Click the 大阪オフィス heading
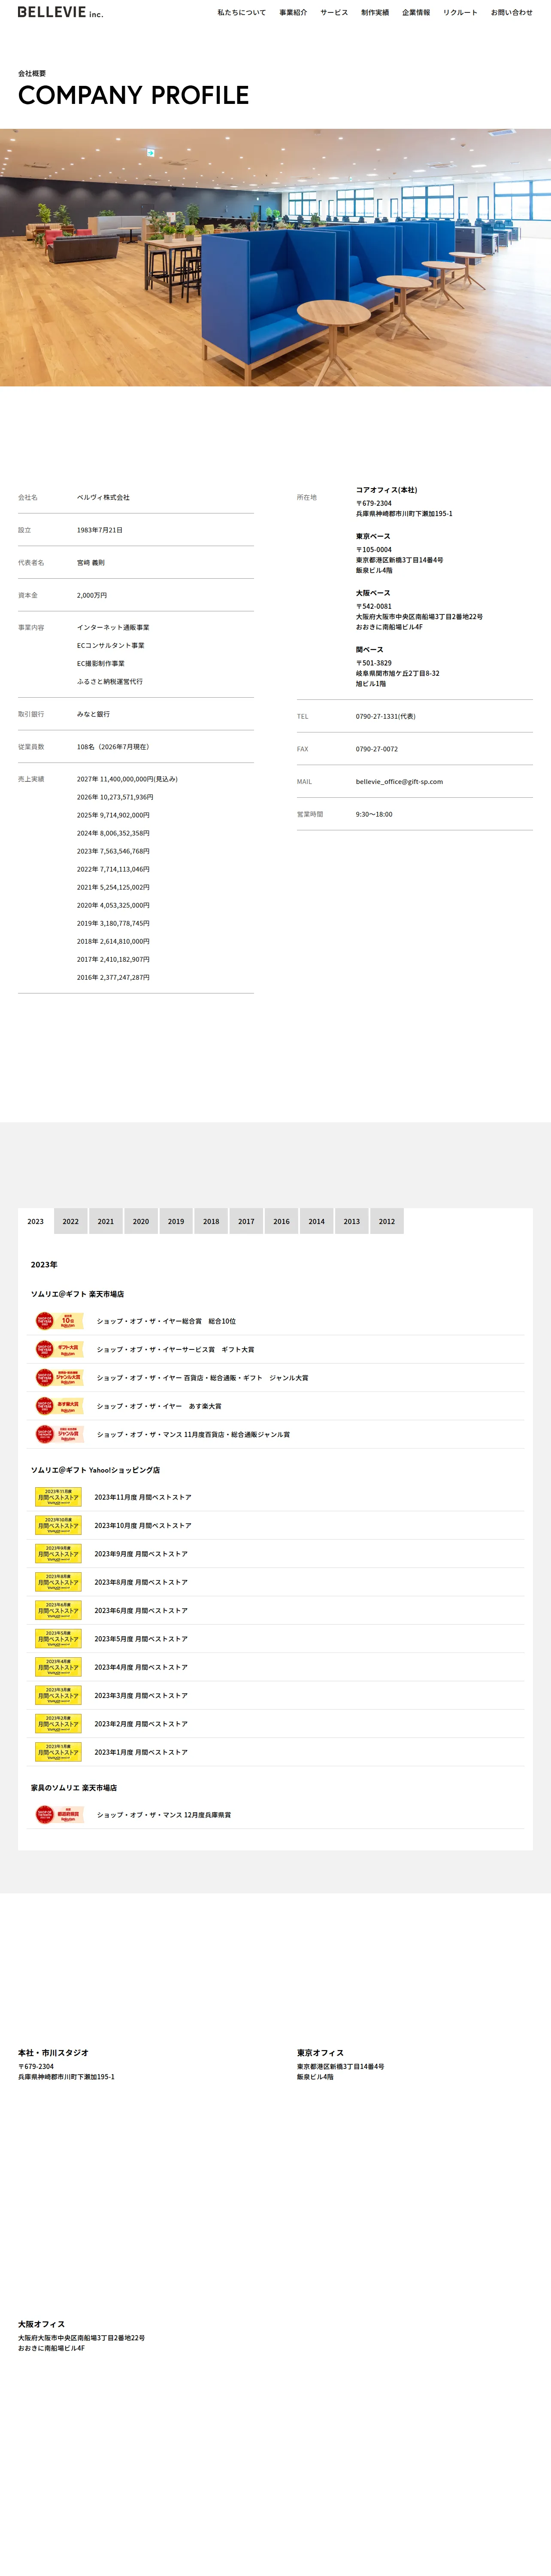 (41, 2324)
